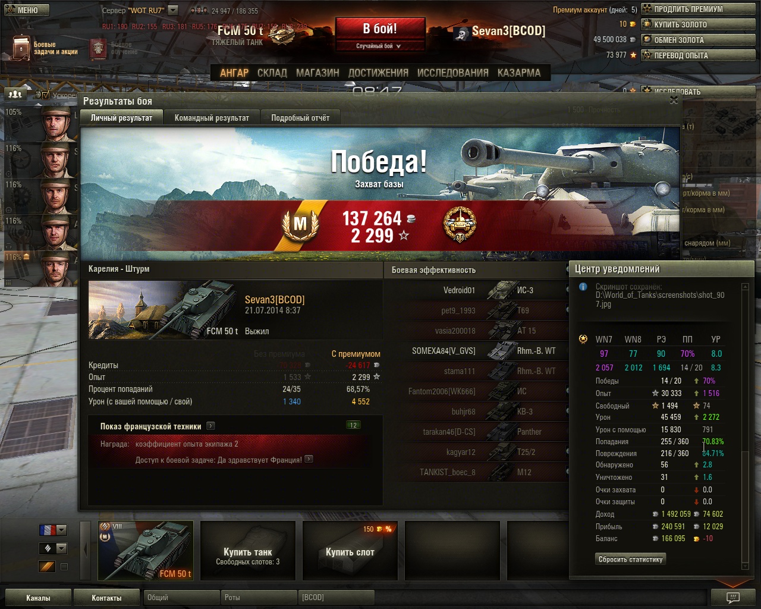Click the FCM 50 t tank icon in header
The height and width of the screenshot is (609, 761).
[x=281, y=36]
